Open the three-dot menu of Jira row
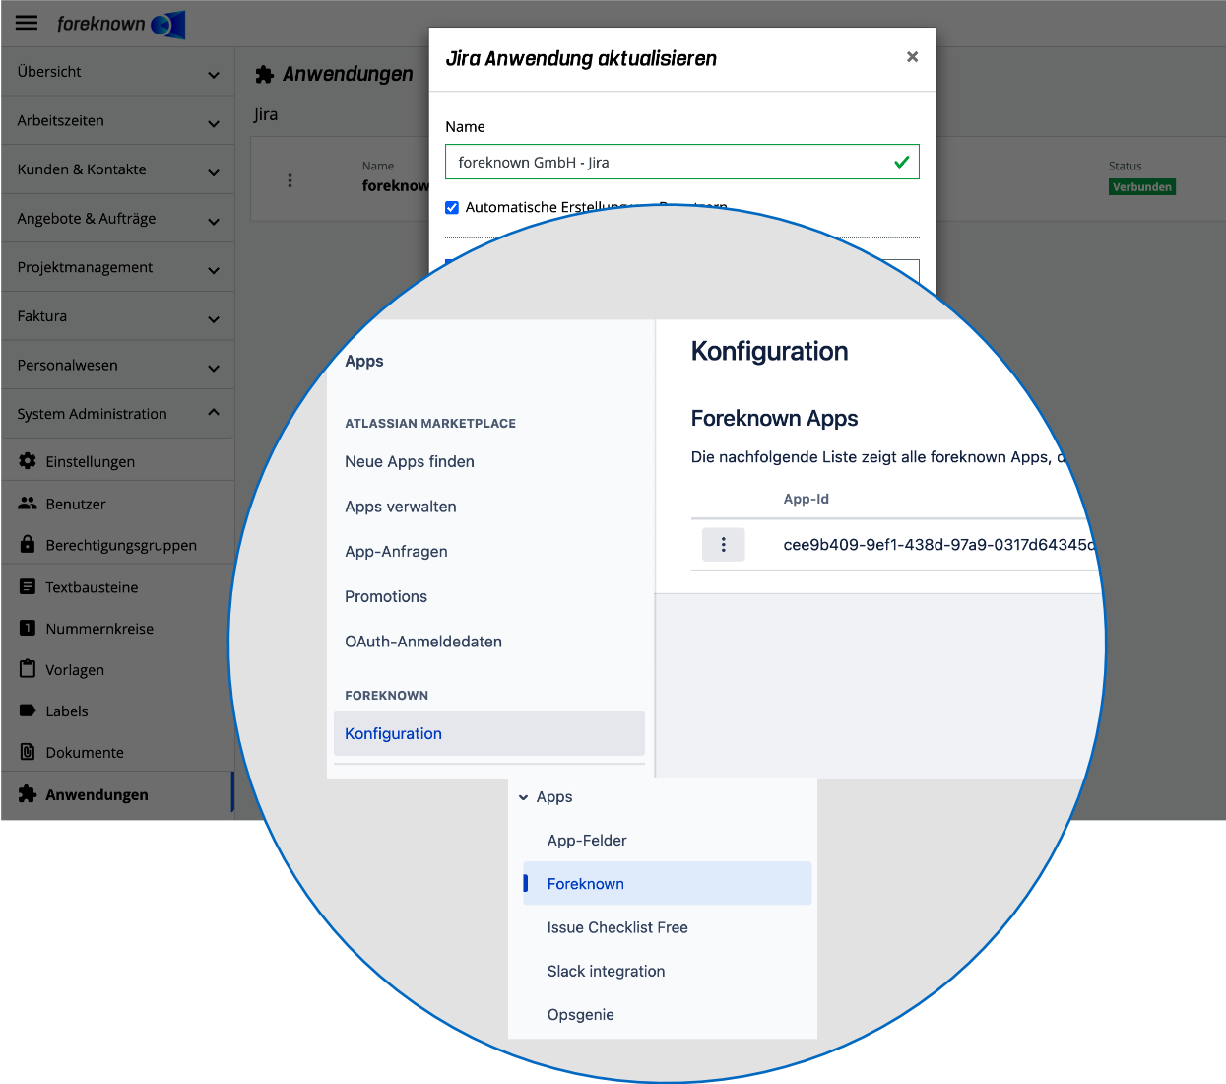This screenshot has height=1084, width=1226. click(290, 180)
